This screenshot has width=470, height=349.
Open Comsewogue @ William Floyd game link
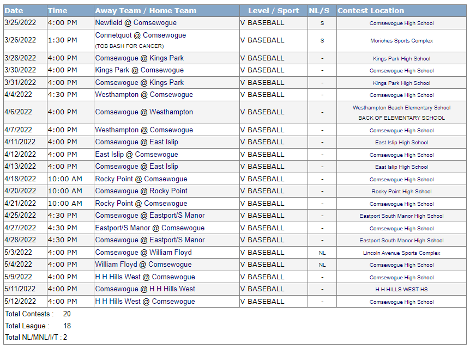143,253
